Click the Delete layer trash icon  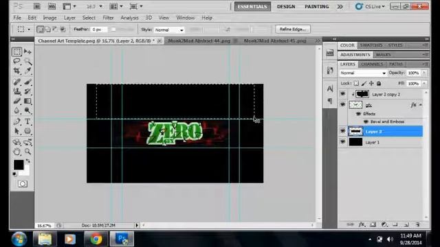click(417, 224)
